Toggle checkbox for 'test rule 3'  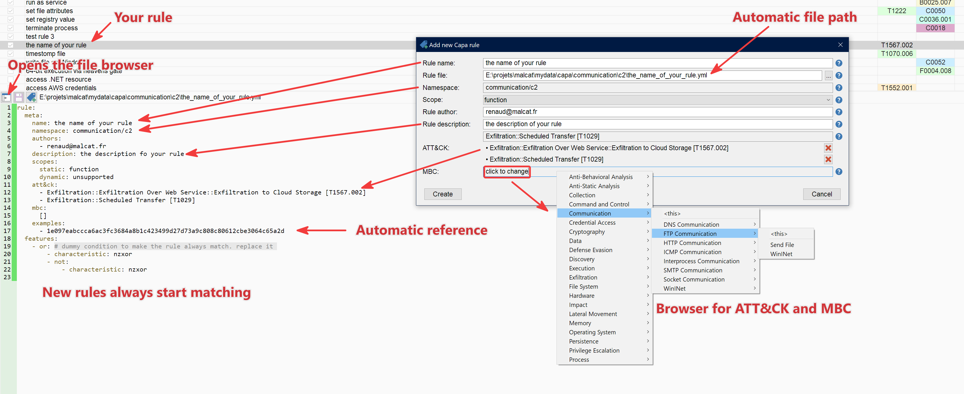tap(11, 37)
